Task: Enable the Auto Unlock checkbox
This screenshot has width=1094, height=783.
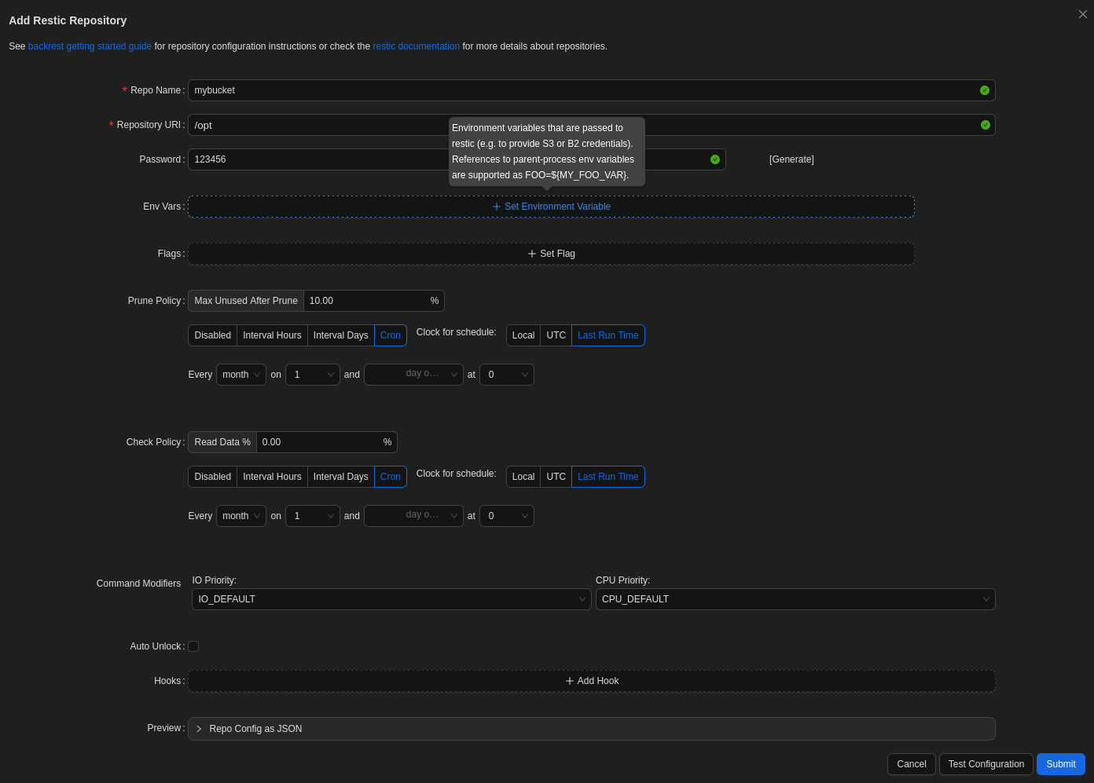Action: [193, 646]
